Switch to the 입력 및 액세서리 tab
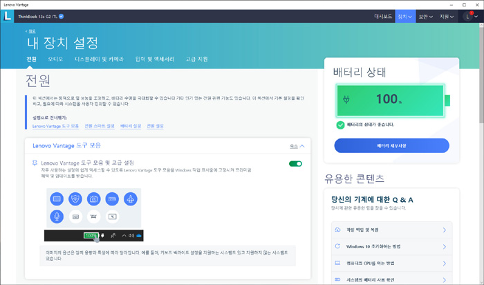The width and height of the screenshot is (484, 285). [155, 59]
